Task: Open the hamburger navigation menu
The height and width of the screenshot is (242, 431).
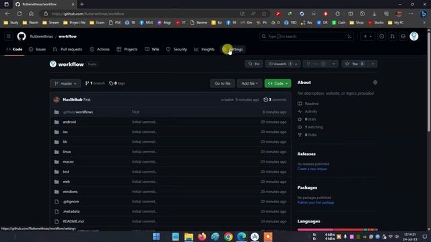Action: (x=9, y=36)
